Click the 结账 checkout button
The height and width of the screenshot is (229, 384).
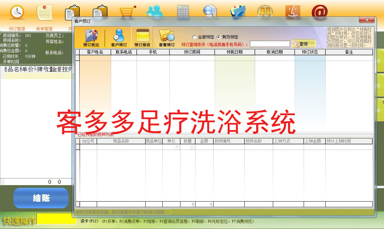pyautogui.click(x=41, y=198)
